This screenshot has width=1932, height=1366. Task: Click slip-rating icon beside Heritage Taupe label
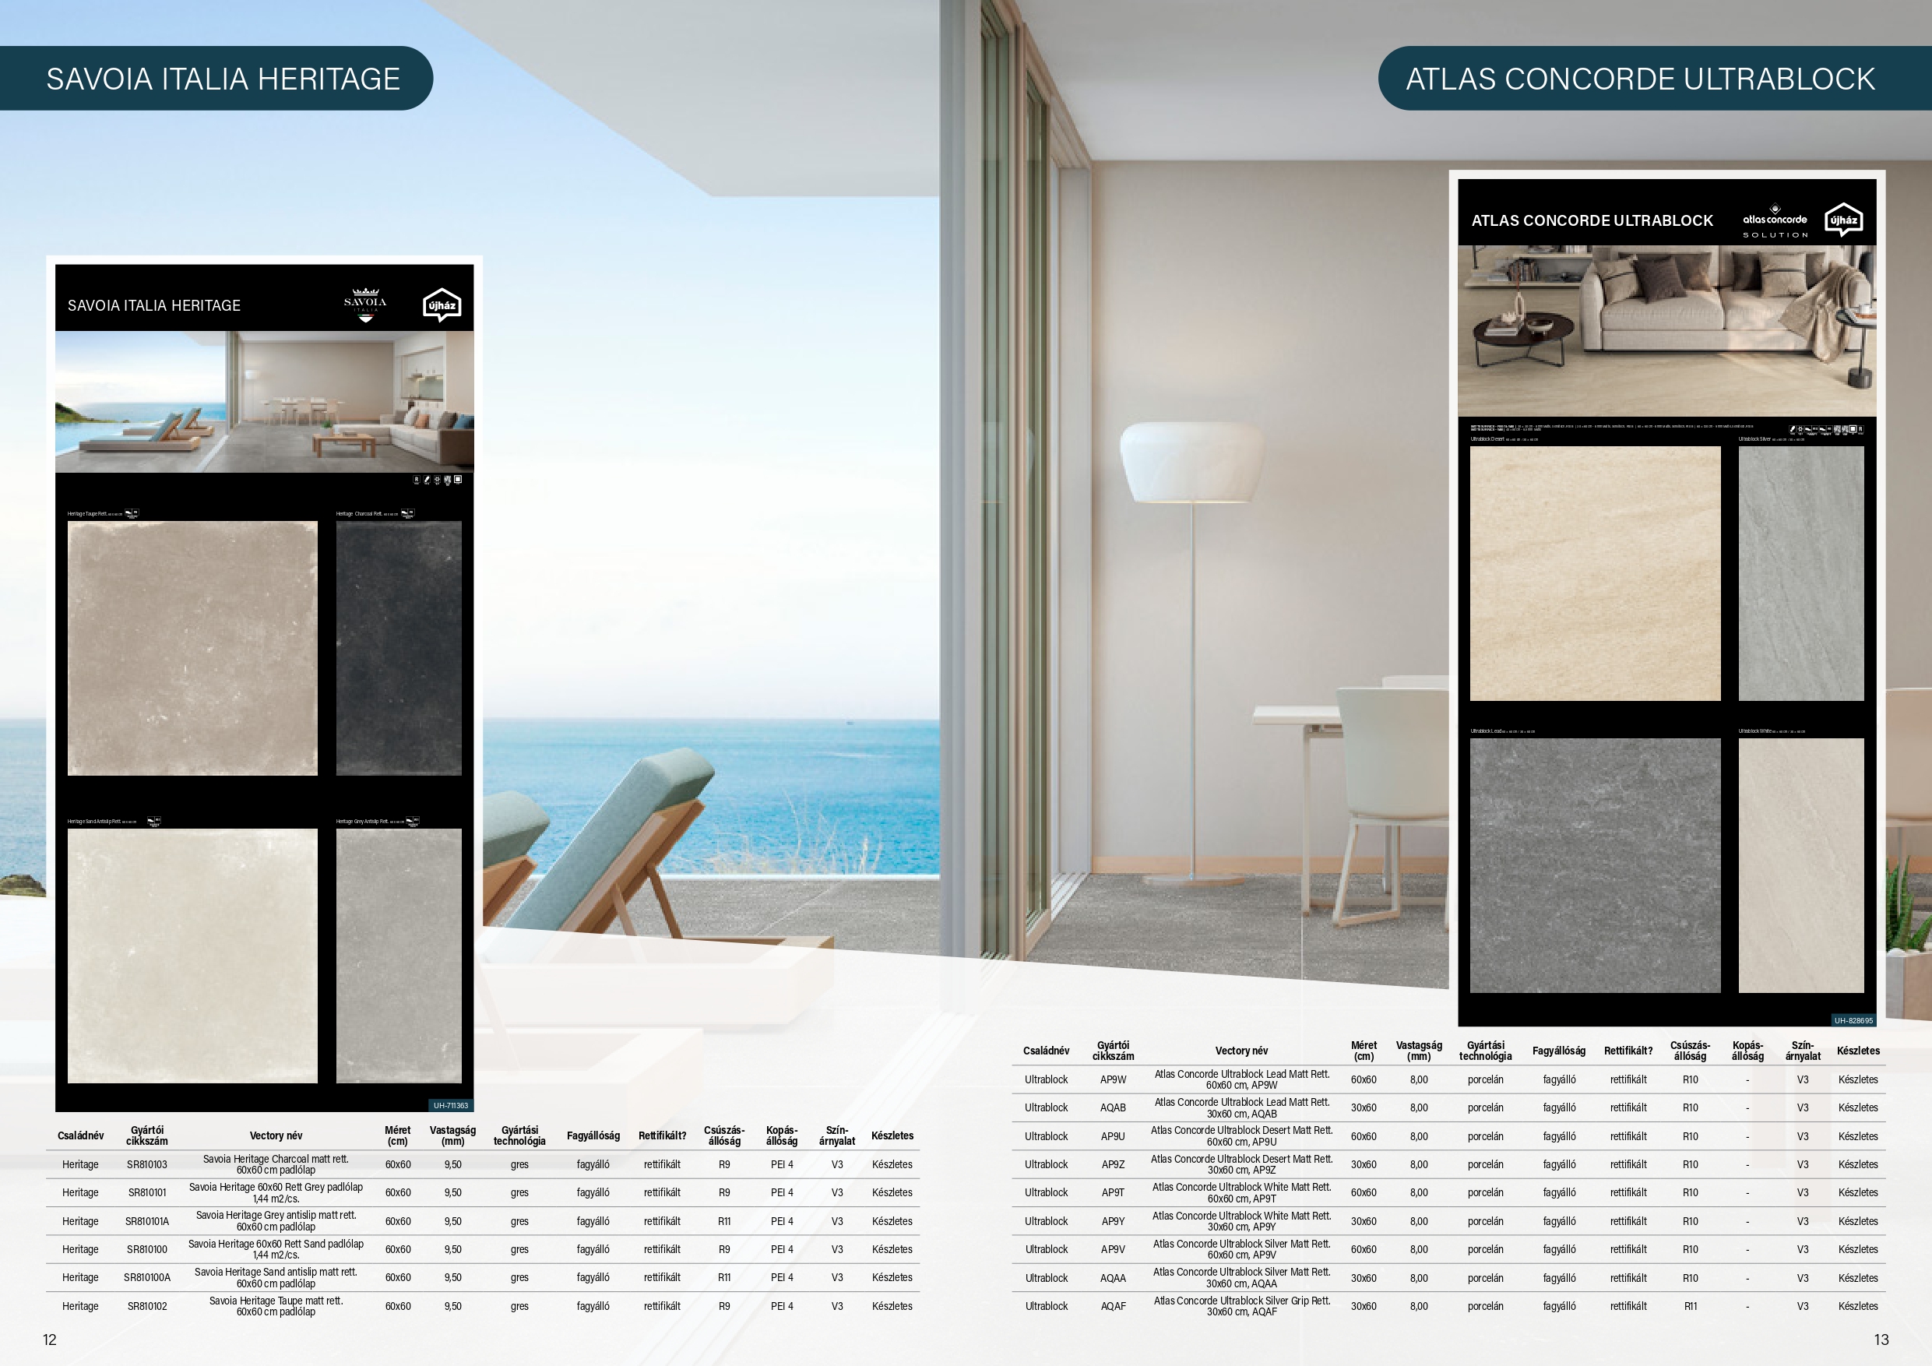click(132, 513)
